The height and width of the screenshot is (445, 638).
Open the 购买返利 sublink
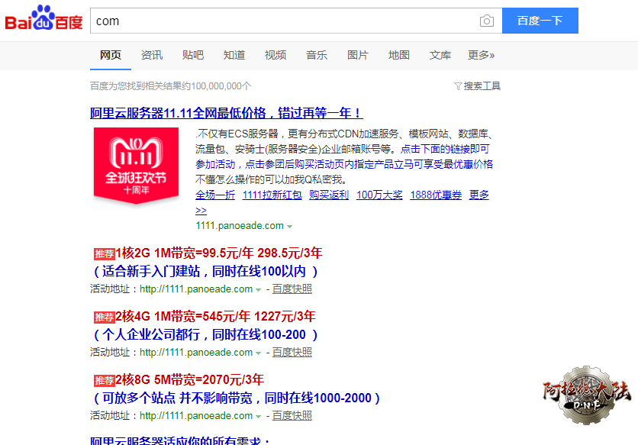(x=329, y=195)
